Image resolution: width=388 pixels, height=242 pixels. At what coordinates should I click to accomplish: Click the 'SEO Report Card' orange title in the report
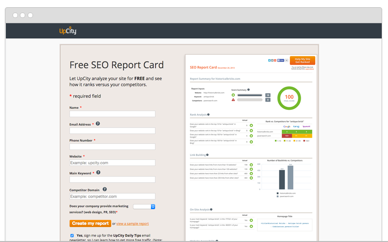click(x=203, y=67)
